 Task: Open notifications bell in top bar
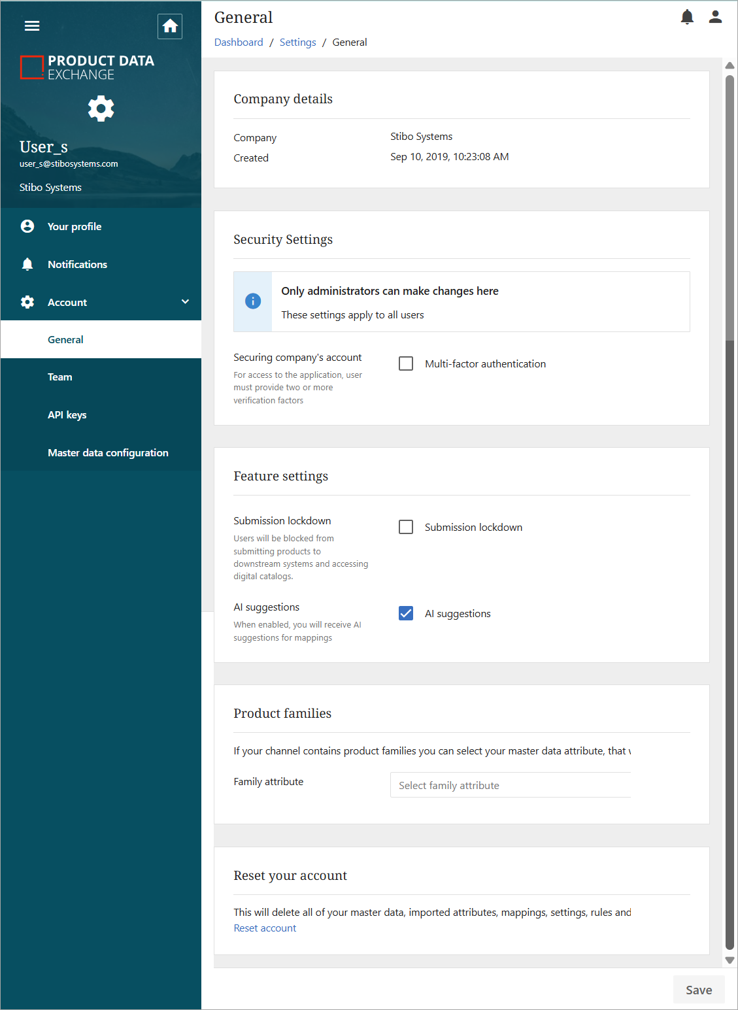687,17
